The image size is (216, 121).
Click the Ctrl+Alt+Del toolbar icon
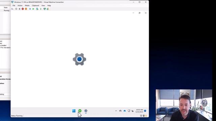pyautogui.click(x=12, y=9)
